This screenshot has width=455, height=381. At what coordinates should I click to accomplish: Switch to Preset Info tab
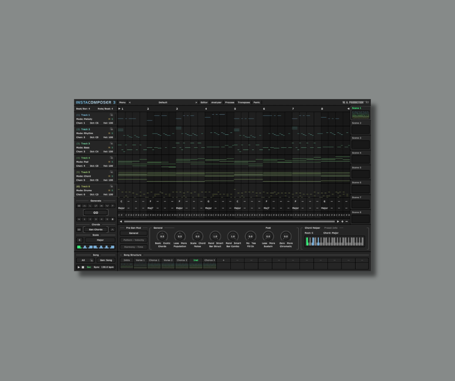click(x=331, y=228)
